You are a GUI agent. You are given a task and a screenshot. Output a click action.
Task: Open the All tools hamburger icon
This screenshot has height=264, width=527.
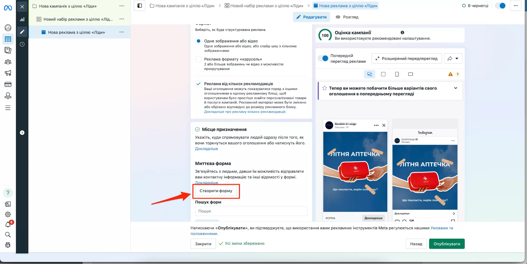coord(8,107)
